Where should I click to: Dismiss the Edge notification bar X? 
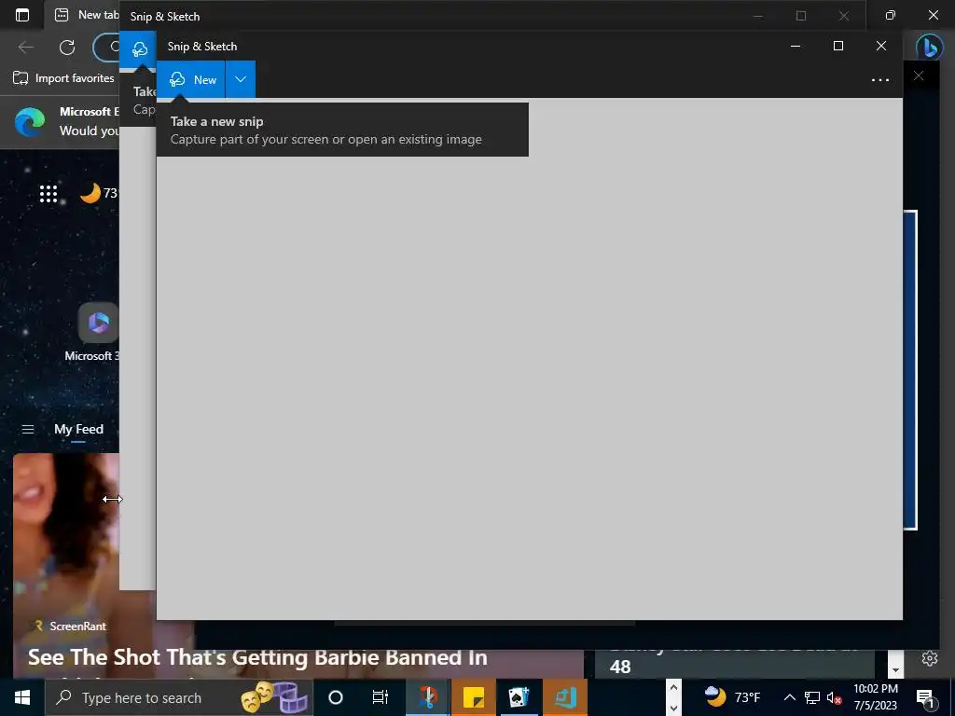coord(919,76)
